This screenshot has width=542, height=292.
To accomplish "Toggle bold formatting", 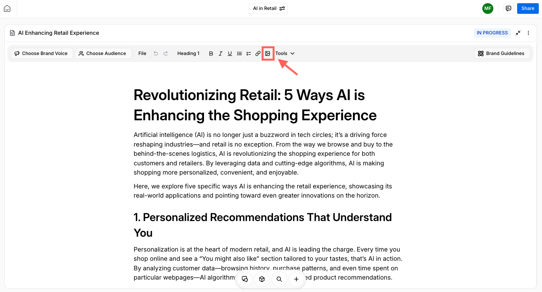I will (x=211, y=53).
